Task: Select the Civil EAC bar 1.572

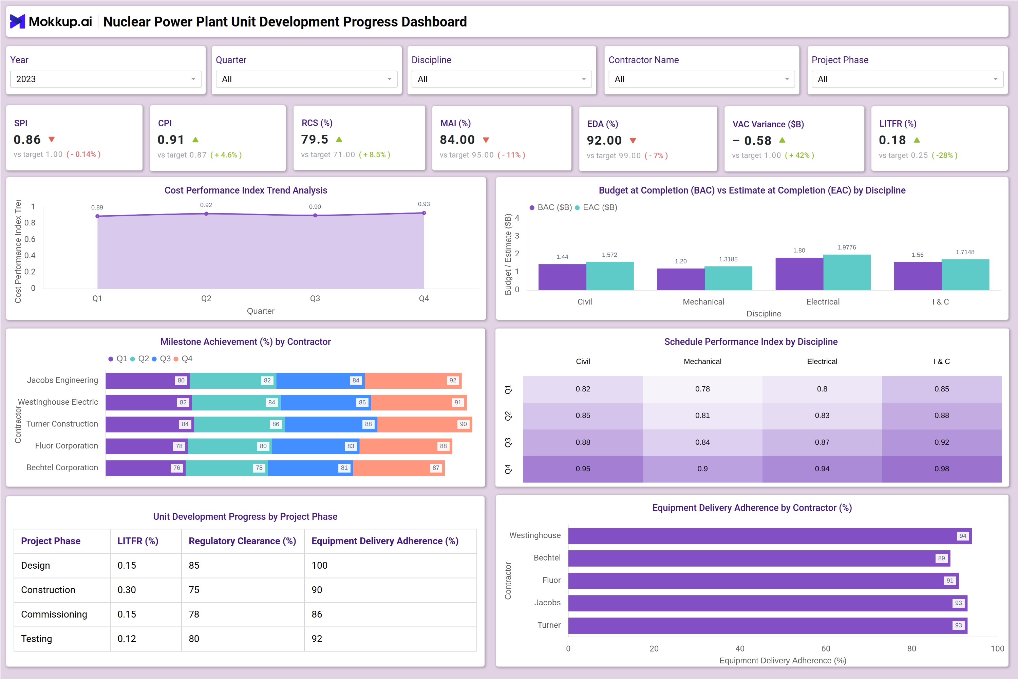Action: [610, 276]
